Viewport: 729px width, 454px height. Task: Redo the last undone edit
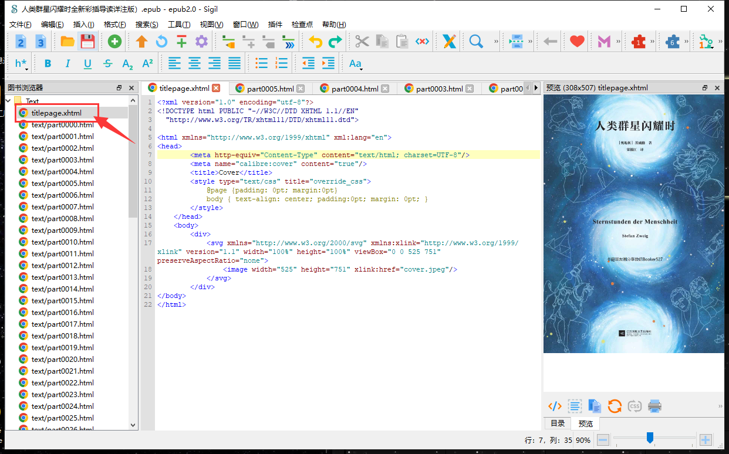coord(335,42)
